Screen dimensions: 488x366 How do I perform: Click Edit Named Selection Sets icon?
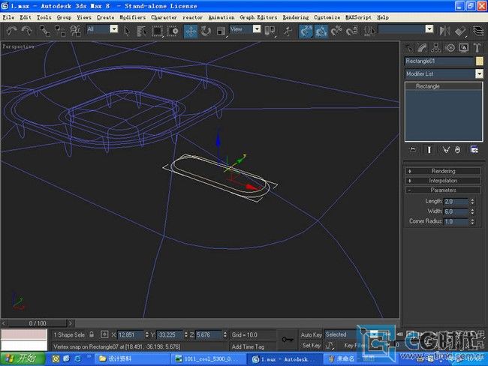click(x=369, y=31)
